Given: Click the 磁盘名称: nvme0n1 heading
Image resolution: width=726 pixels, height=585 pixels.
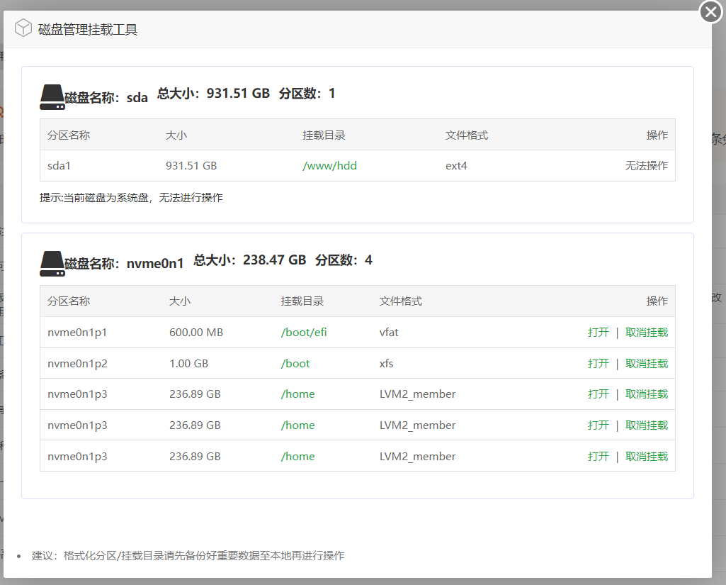Looking at the screenshot, I should [x=124, y=264].
